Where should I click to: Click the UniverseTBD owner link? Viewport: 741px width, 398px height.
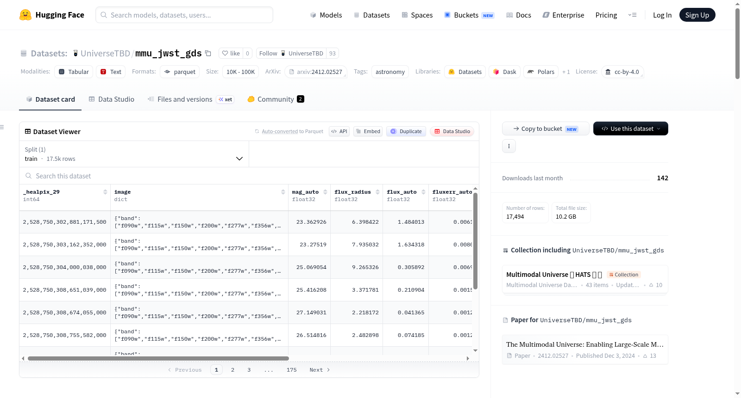pyautogui.click(x=105, y=53)
